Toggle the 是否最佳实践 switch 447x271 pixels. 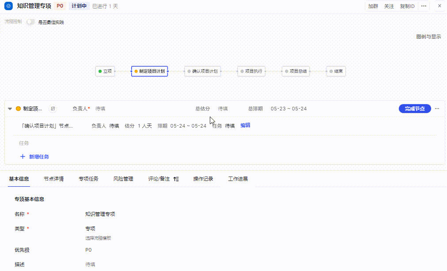(x=30, y=22)
